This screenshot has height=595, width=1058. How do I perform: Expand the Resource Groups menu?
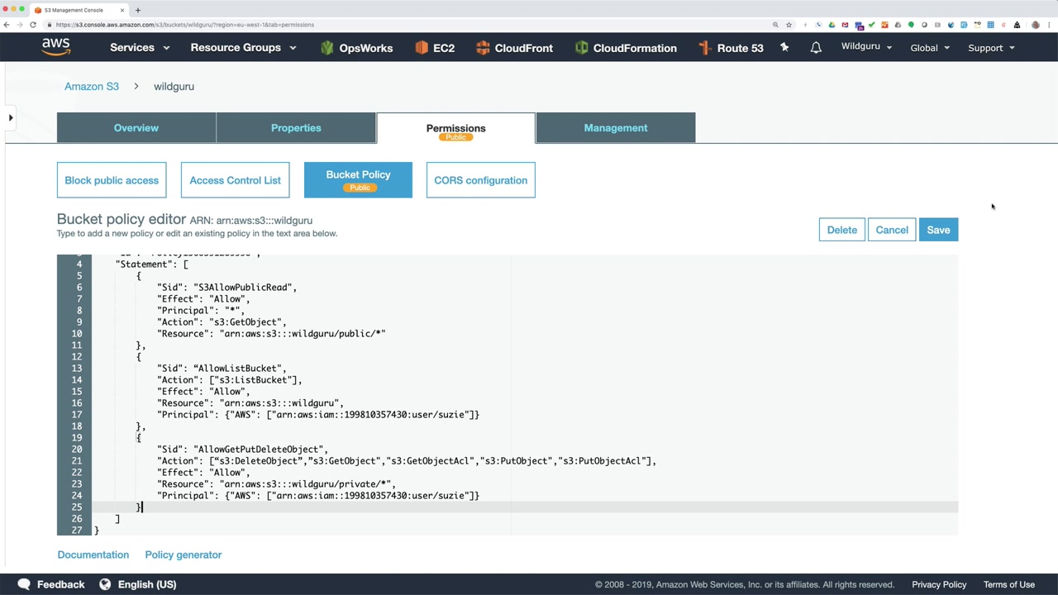[243, 48]
